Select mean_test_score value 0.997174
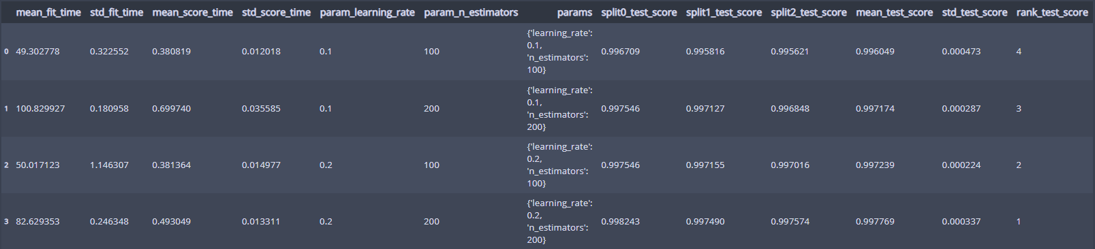 click(876, 109)
